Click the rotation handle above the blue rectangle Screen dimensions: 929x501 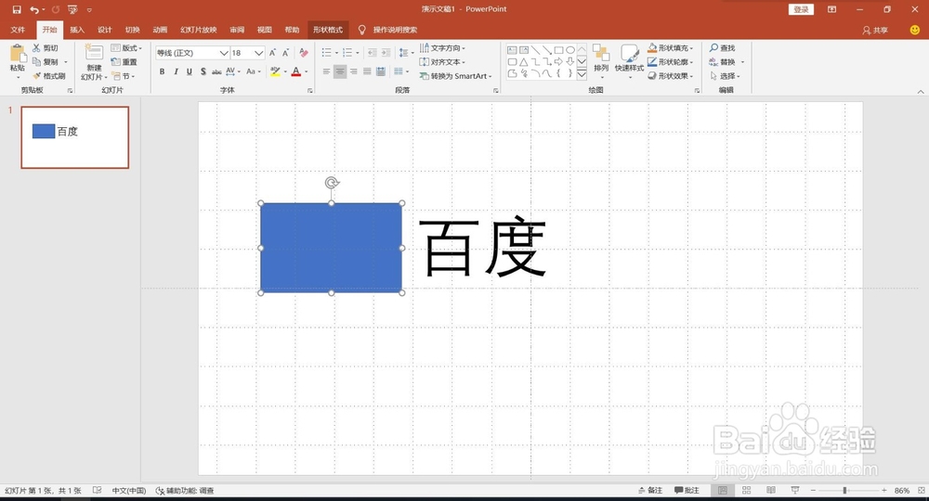click(x=332, y=183)
